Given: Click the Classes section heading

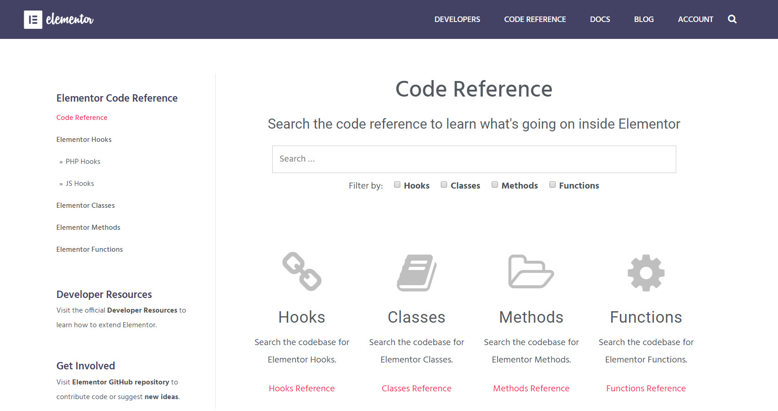Looking at the screenshot, I should coord(416,317).
